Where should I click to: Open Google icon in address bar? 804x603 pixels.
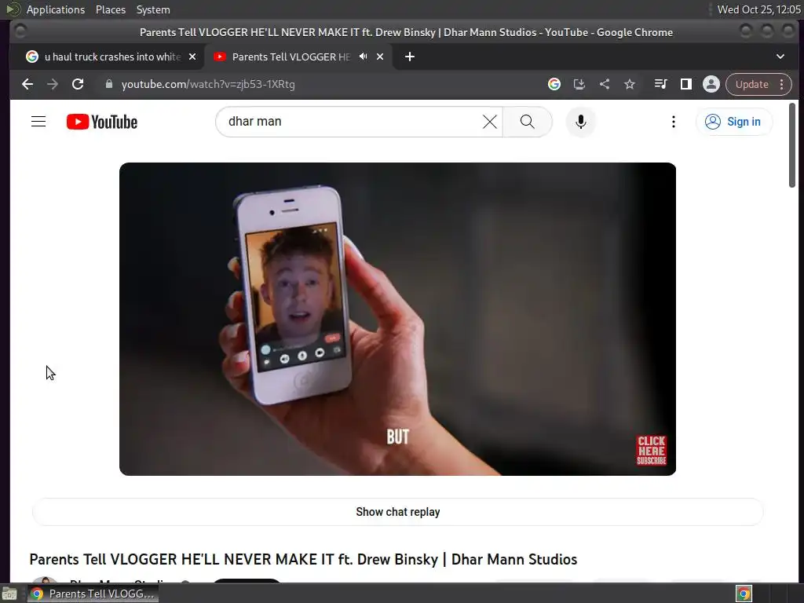554,84
